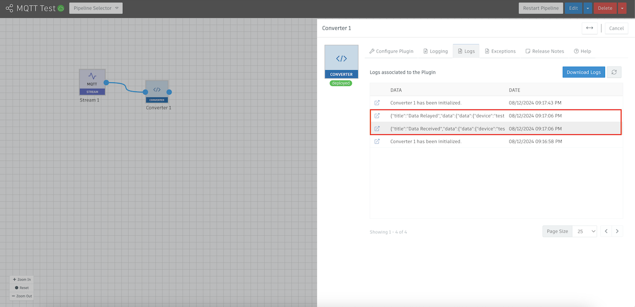Click the Converter node input connector dot
Screen dimensions: 635x307
145,92
